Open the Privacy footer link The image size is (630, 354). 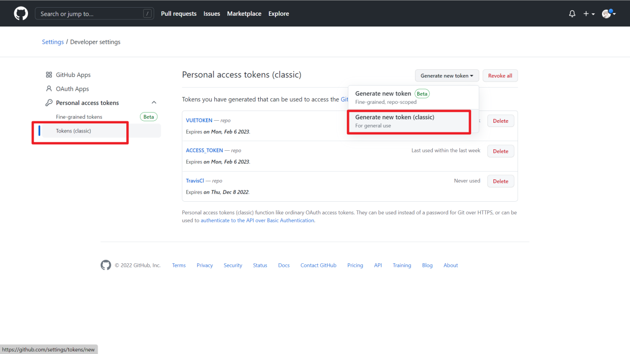point(205,265)
